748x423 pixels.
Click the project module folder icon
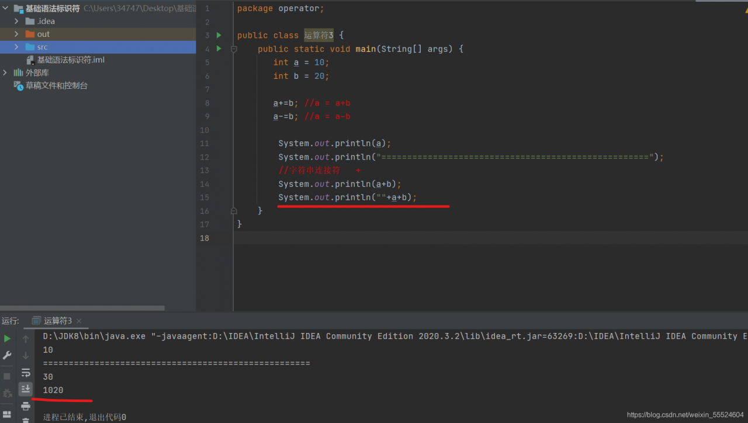click(x=18, y=9)
